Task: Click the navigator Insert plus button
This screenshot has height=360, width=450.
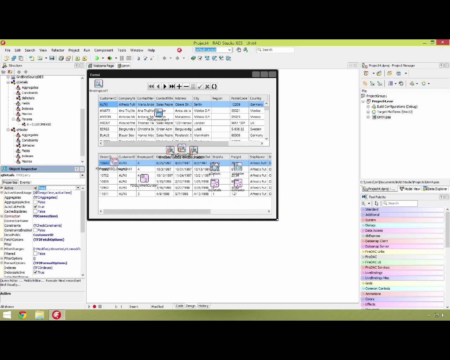Action: pos(179,86)
